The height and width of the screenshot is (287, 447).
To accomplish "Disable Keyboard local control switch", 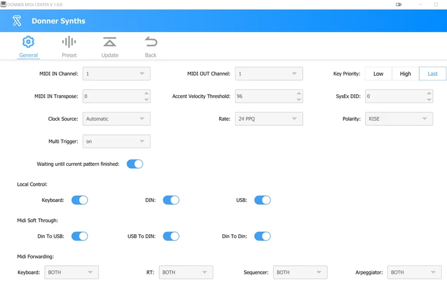I will click(79, 200).
